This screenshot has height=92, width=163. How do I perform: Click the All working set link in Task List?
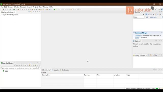coord(147,17)
